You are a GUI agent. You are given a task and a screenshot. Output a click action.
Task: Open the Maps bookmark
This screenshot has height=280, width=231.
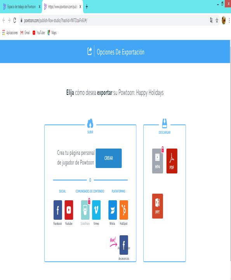(x=52, y=33)
